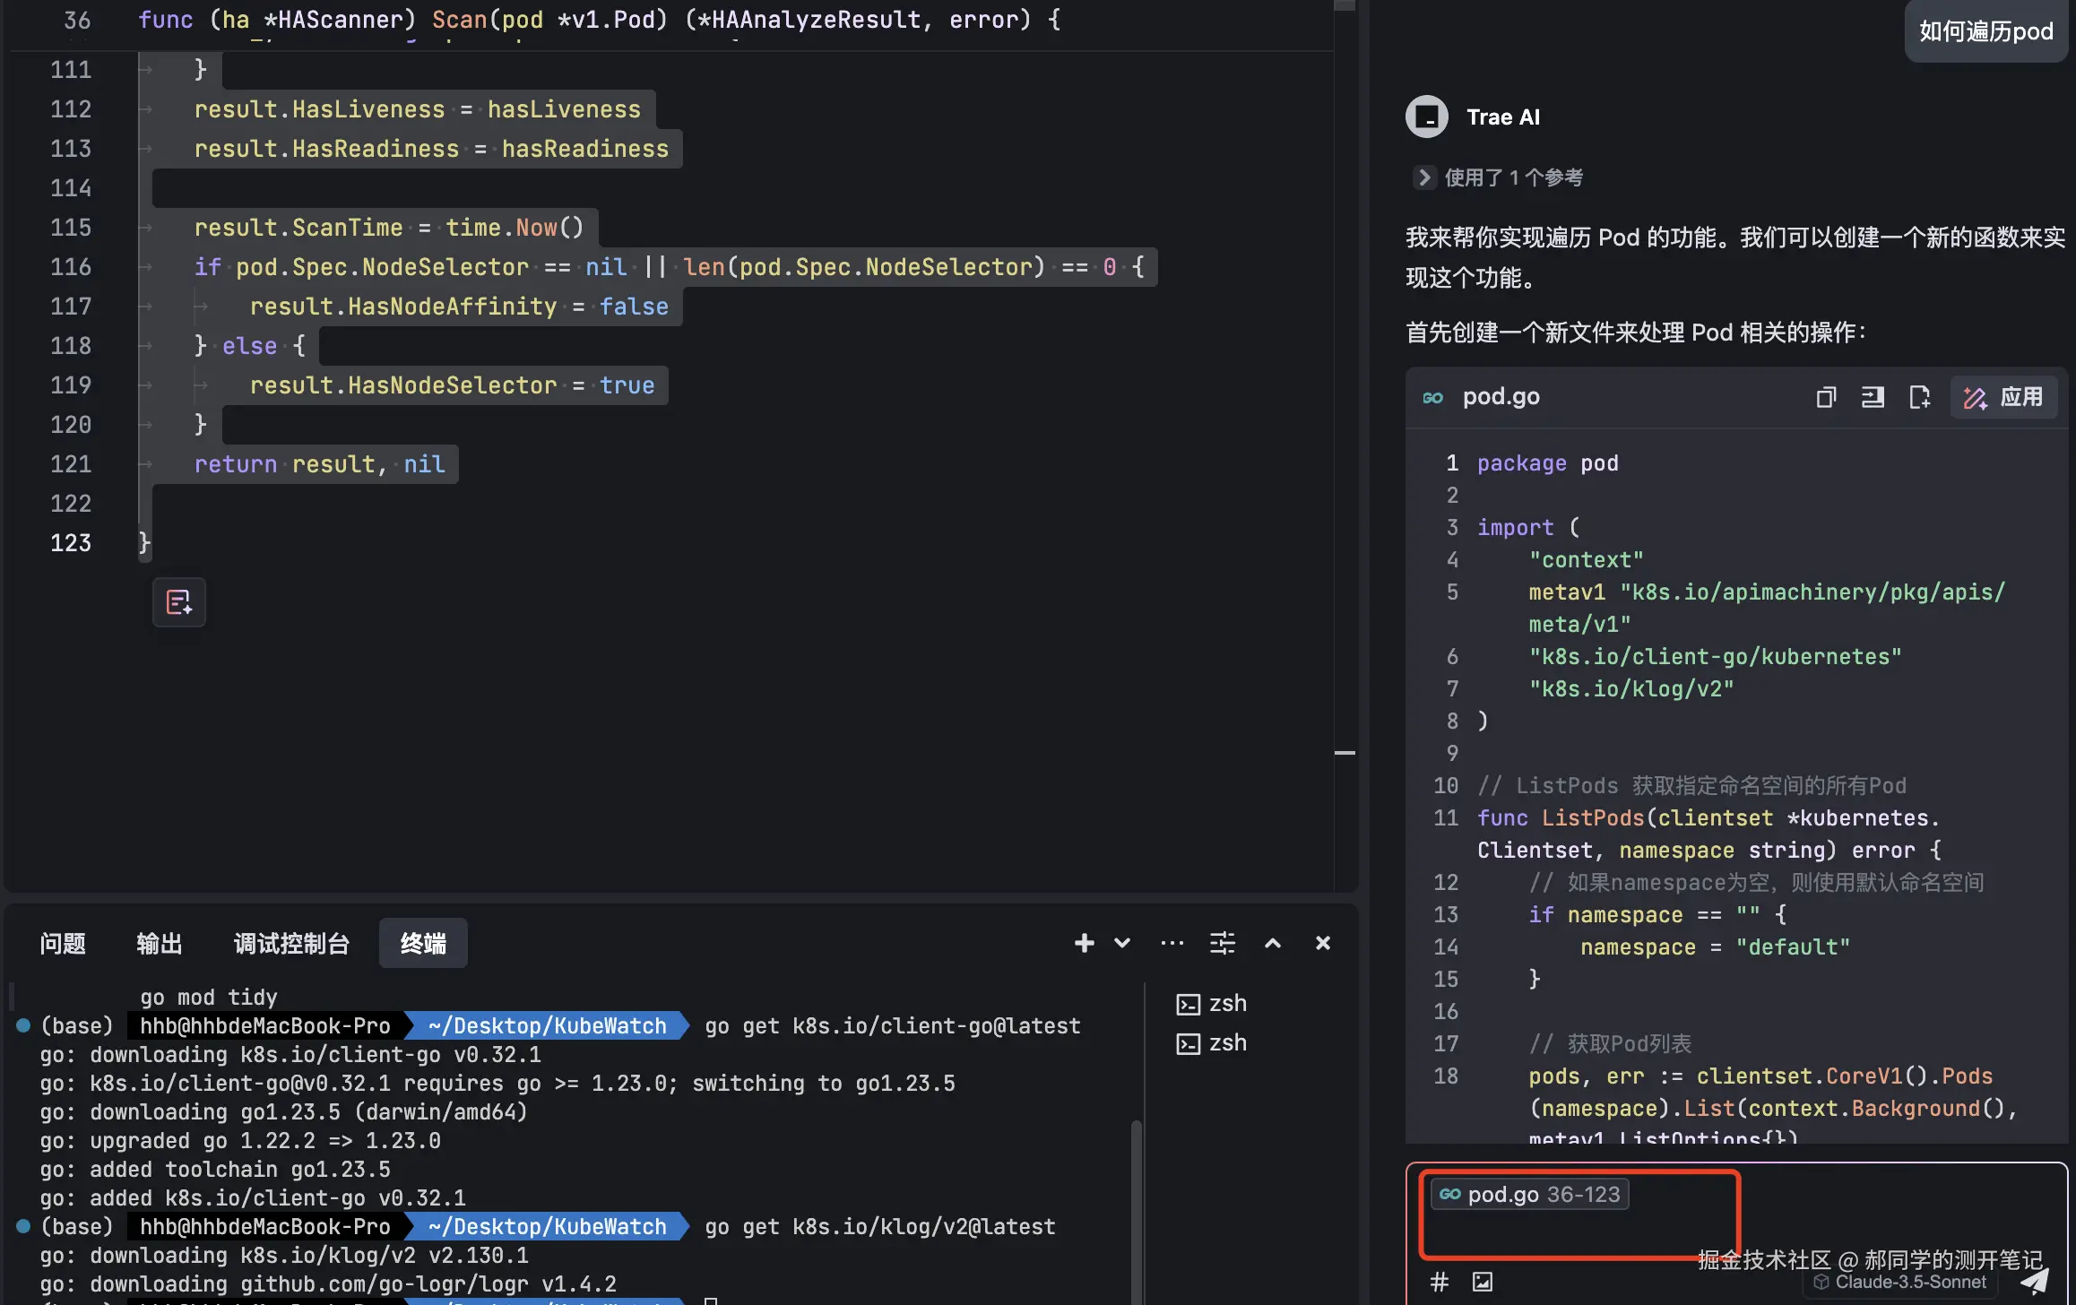Copy the pod.go code block

[x=1826, y=397]
